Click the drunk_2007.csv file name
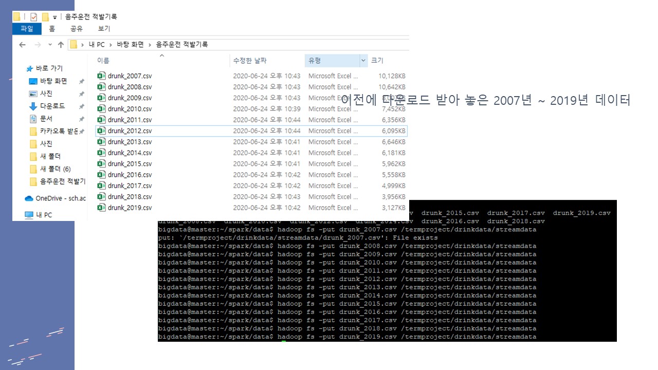 [x=130, y=76]
